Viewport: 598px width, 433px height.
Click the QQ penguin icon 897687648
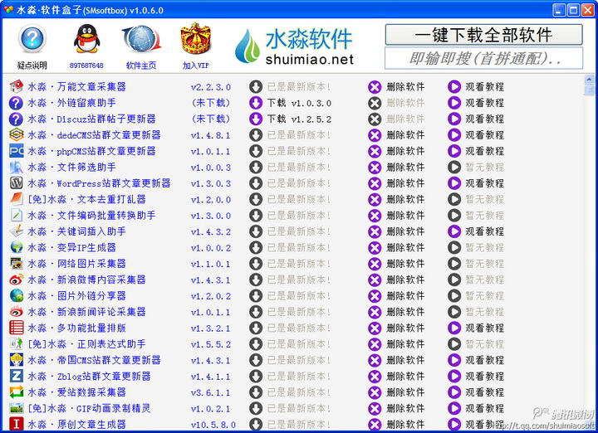(86, 38)
